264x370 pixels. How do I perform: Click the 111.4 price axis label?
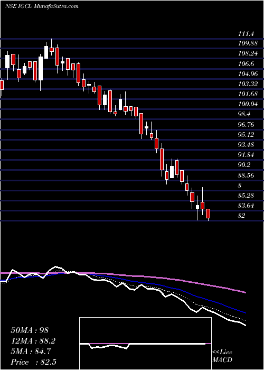coord(246,34)
